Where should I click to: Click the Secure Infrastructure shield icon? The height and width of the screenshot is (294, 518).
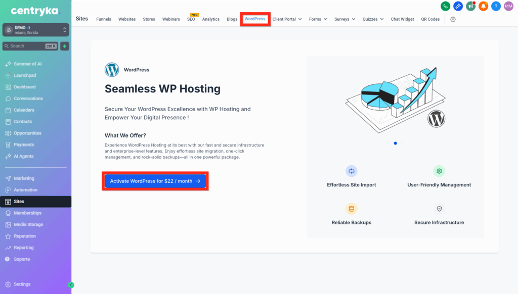point(439,209)
